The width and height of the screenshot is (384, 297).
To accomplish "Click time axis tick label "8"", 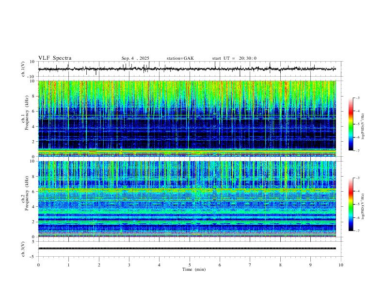I will tap(280, 265).
